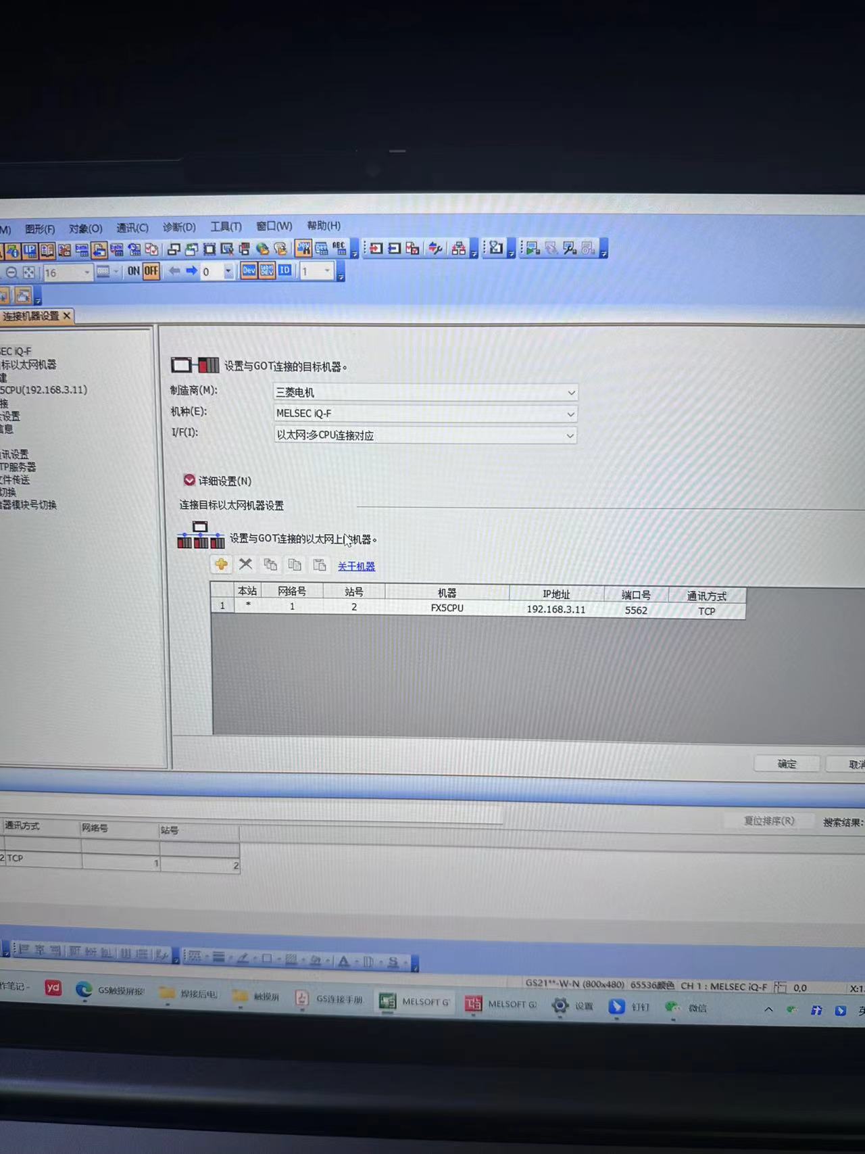Open the I/F 以太网 interface dropdown
865x1154 pixels.
click(570, 436)
